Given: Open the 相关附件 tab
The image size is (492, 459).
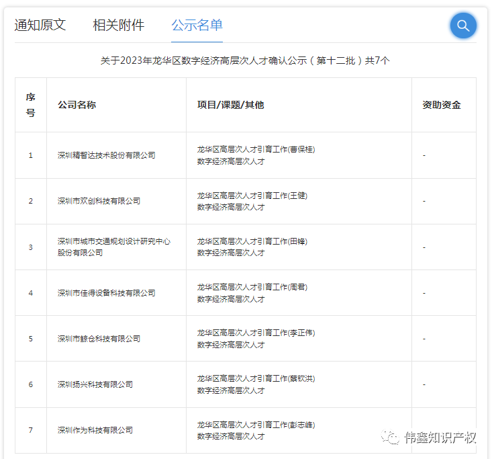Looking at the screenshot, I should coord(119,25).
